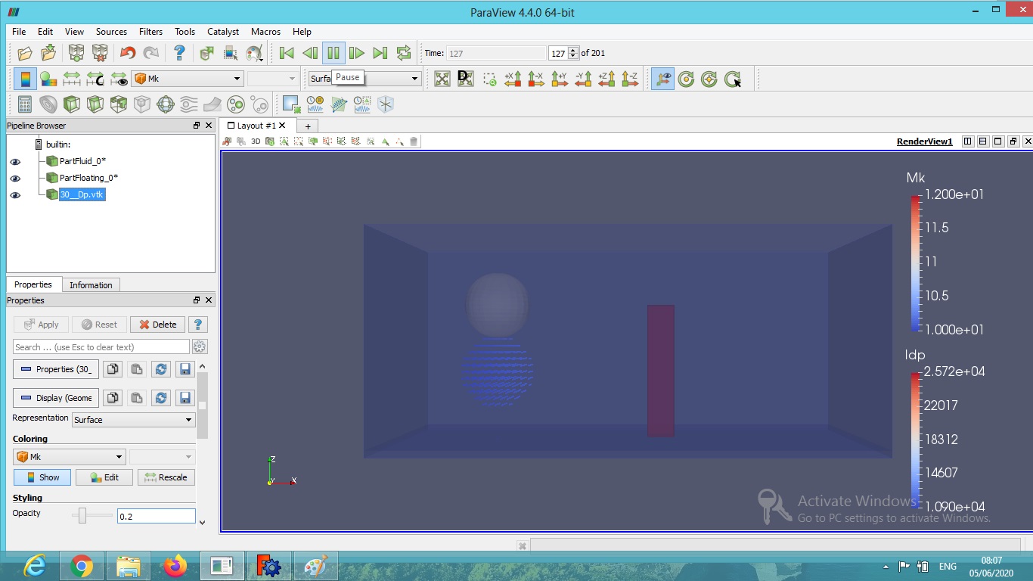The height and width of the screenshot is (581, 1033).
Task: Apply the Slice filter from the toolbar
Action: (95, 104)
